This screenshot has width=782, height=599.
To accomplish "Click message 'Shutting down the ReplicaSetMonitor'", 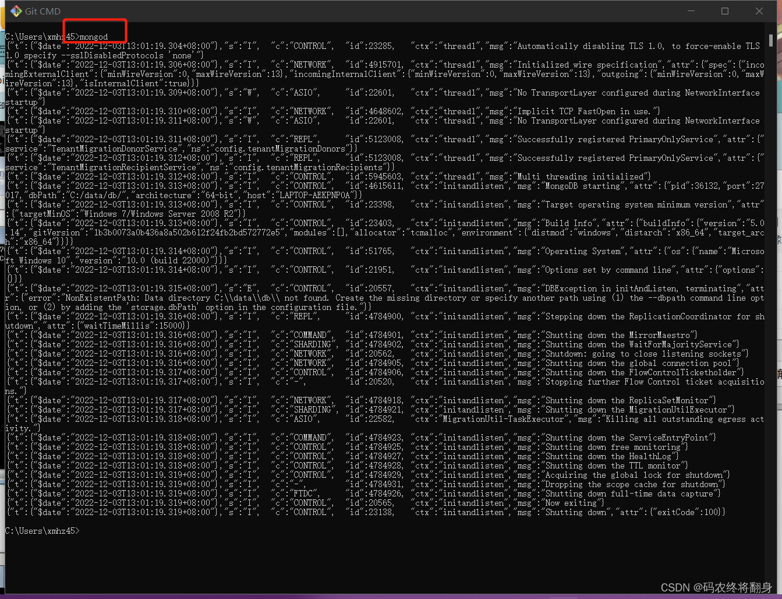I will (627, 400).
